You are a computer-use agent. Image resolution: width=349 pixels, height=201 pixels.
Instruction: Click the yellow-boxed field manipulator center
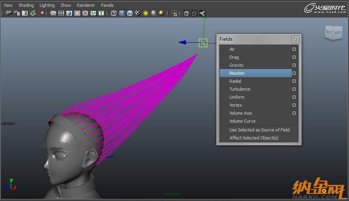point(203,43)
